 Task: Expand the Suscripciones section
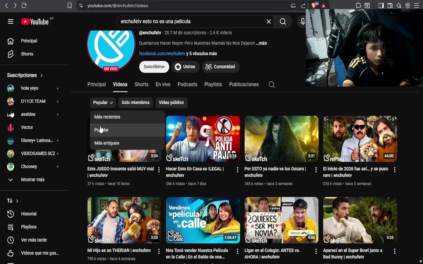coord(25,76)
